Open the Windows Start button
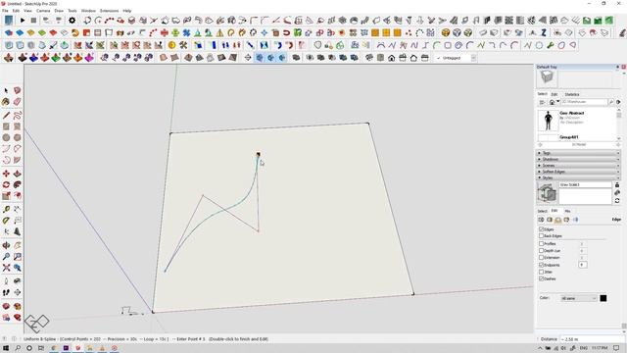The height and width of the screenshot is (353, 627). pos(6,348)
